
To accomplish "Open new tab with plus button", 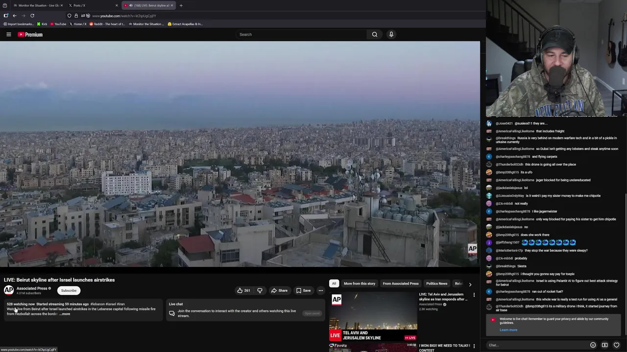I will (x=181, y=5).
